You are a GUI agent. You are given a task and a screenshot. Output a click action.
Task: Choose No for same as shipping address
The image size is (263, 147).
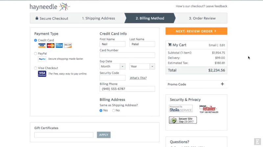pyautogui.click(x=114, y=110)
